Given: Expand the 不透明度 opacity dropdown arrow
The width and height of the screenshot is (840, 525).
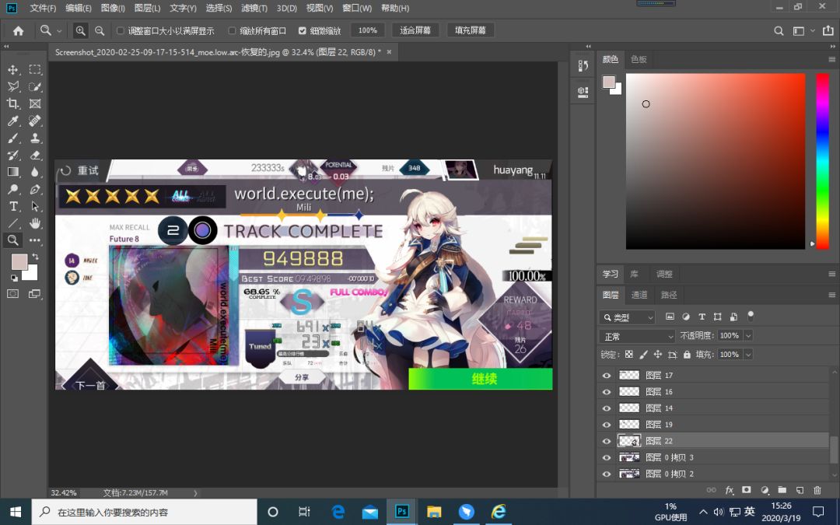Looking at the screenshot, I should 748,336.
